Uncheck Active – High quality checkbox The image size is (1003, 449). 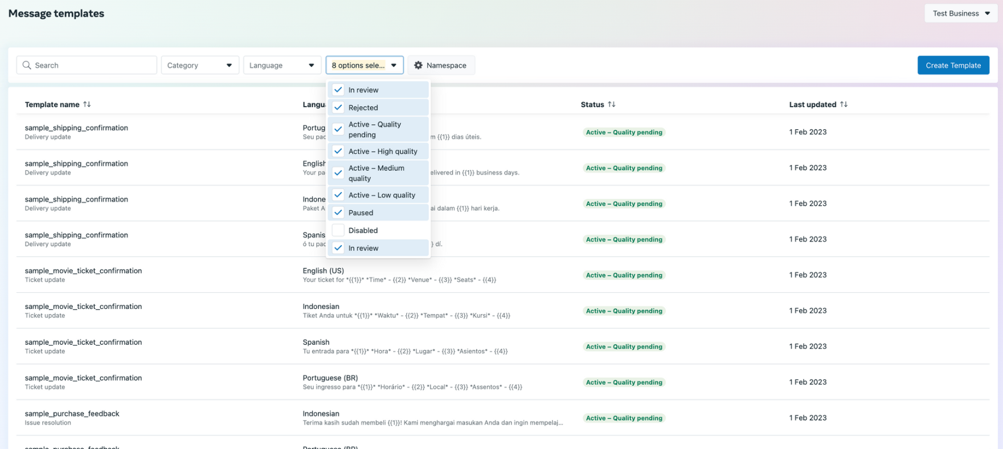tap(338, 151)
